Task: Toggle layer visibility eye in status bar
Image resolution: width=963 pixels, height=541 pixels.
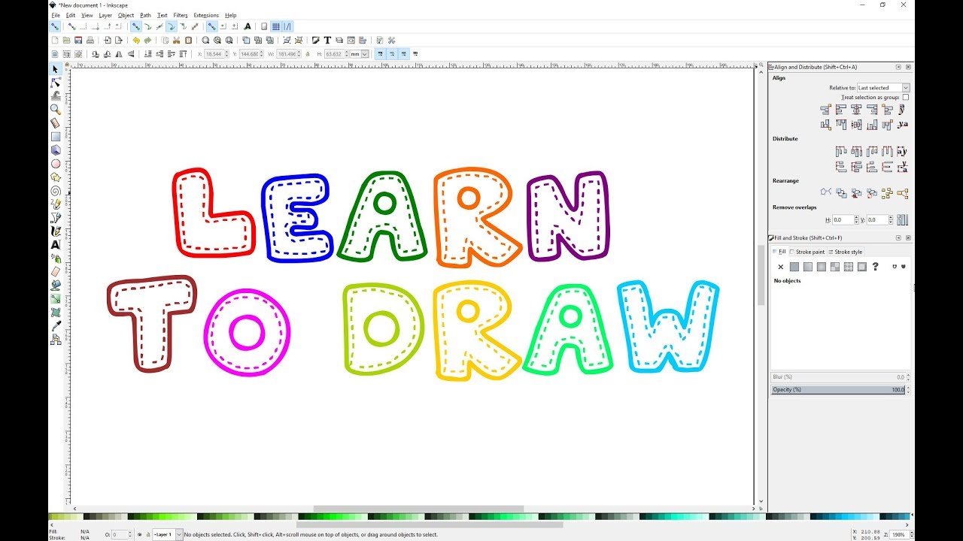Action: click(x=140, y=534)
